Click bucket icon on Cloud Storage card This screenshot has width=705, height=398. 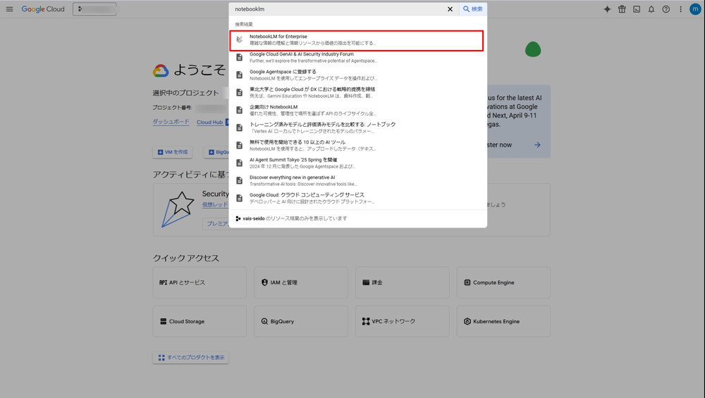tap(164, 322)
